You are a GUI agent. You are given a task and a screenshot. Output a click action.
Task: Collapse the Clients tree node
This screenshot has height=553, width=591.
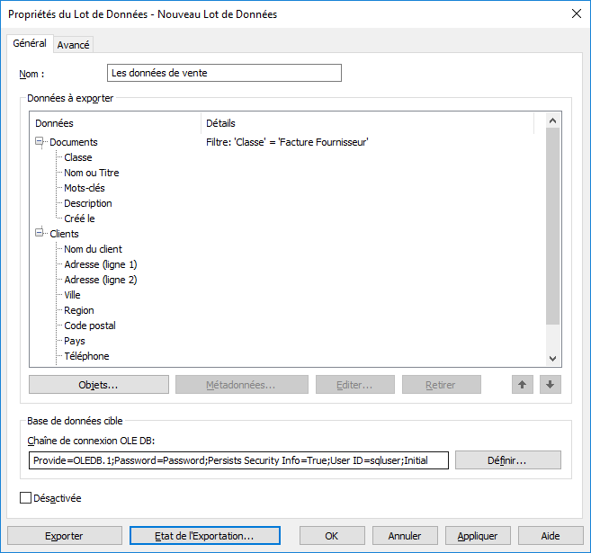(x=40, y=234)
